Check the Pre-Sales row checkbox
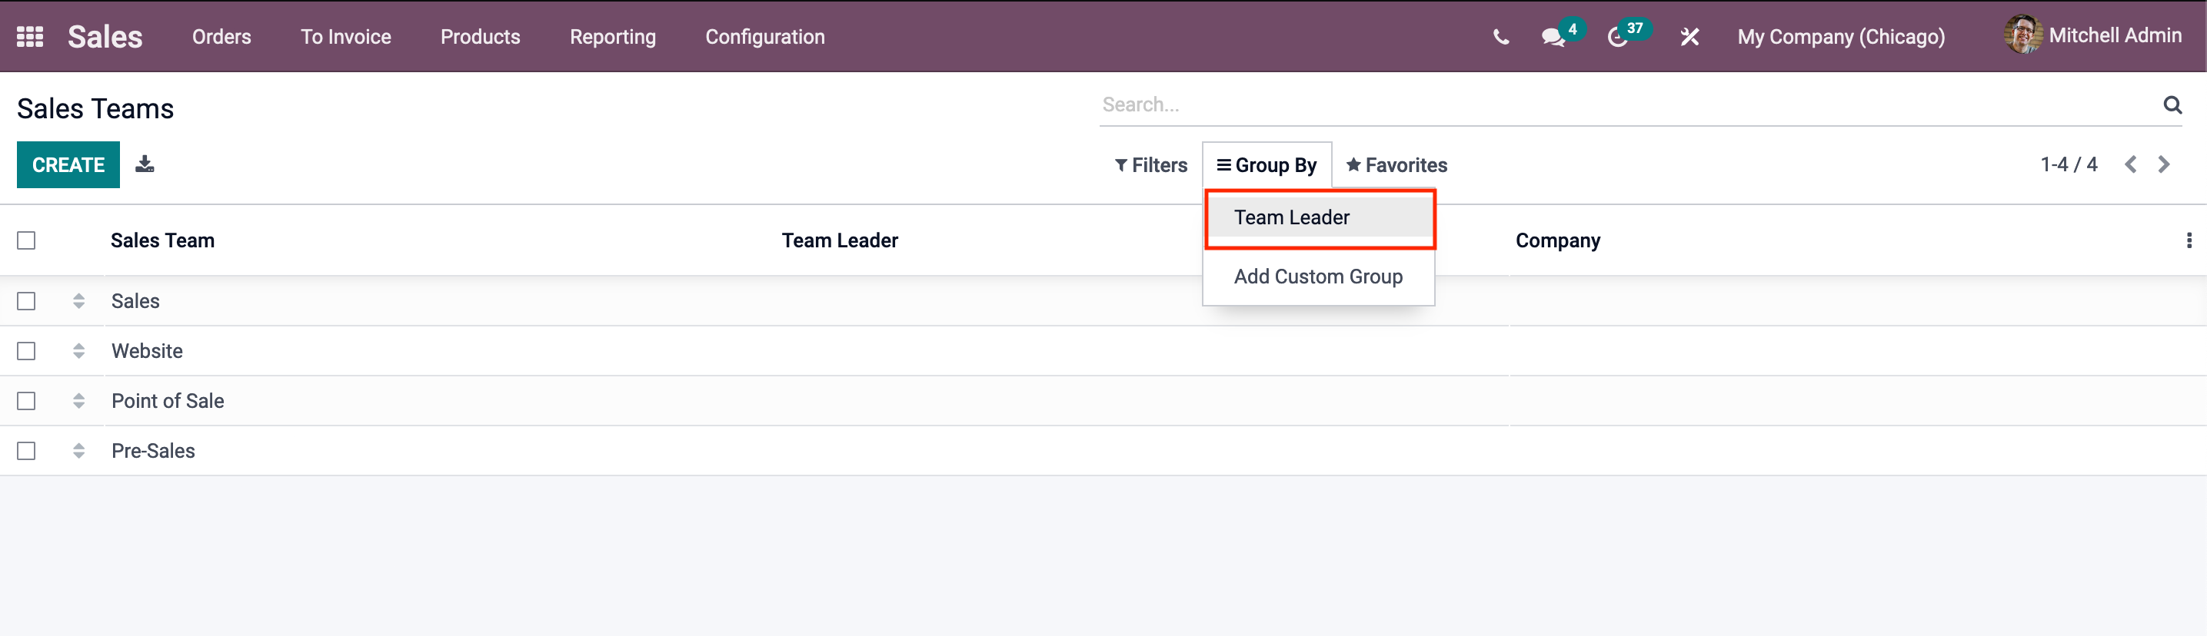The height and width of the screenshot is (636, 2207). click(27, 451)
